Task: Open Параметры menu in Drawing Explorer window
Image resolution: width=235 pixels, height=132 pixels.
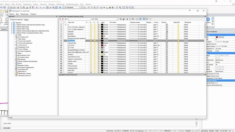Action: 24,14
